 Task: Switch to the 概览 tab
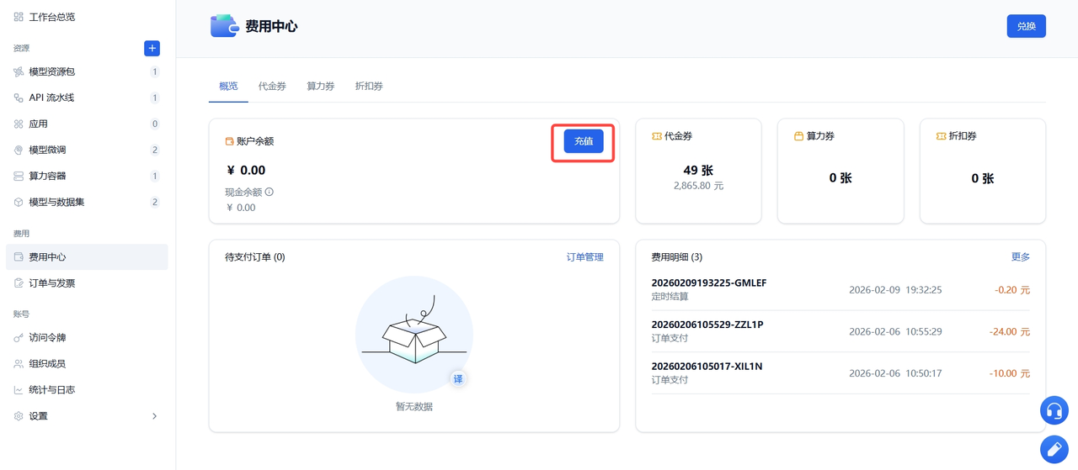click(x=228, y=86)
